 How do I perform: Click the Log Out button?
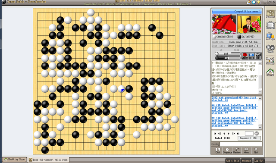259,160
